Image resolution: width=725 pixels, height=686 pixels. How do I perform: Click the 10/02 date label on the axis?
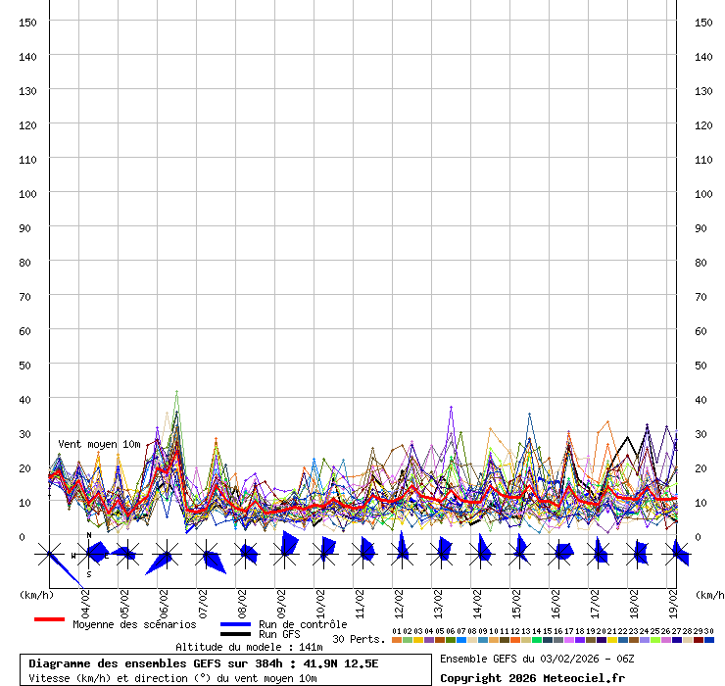(x=320, y=600)
